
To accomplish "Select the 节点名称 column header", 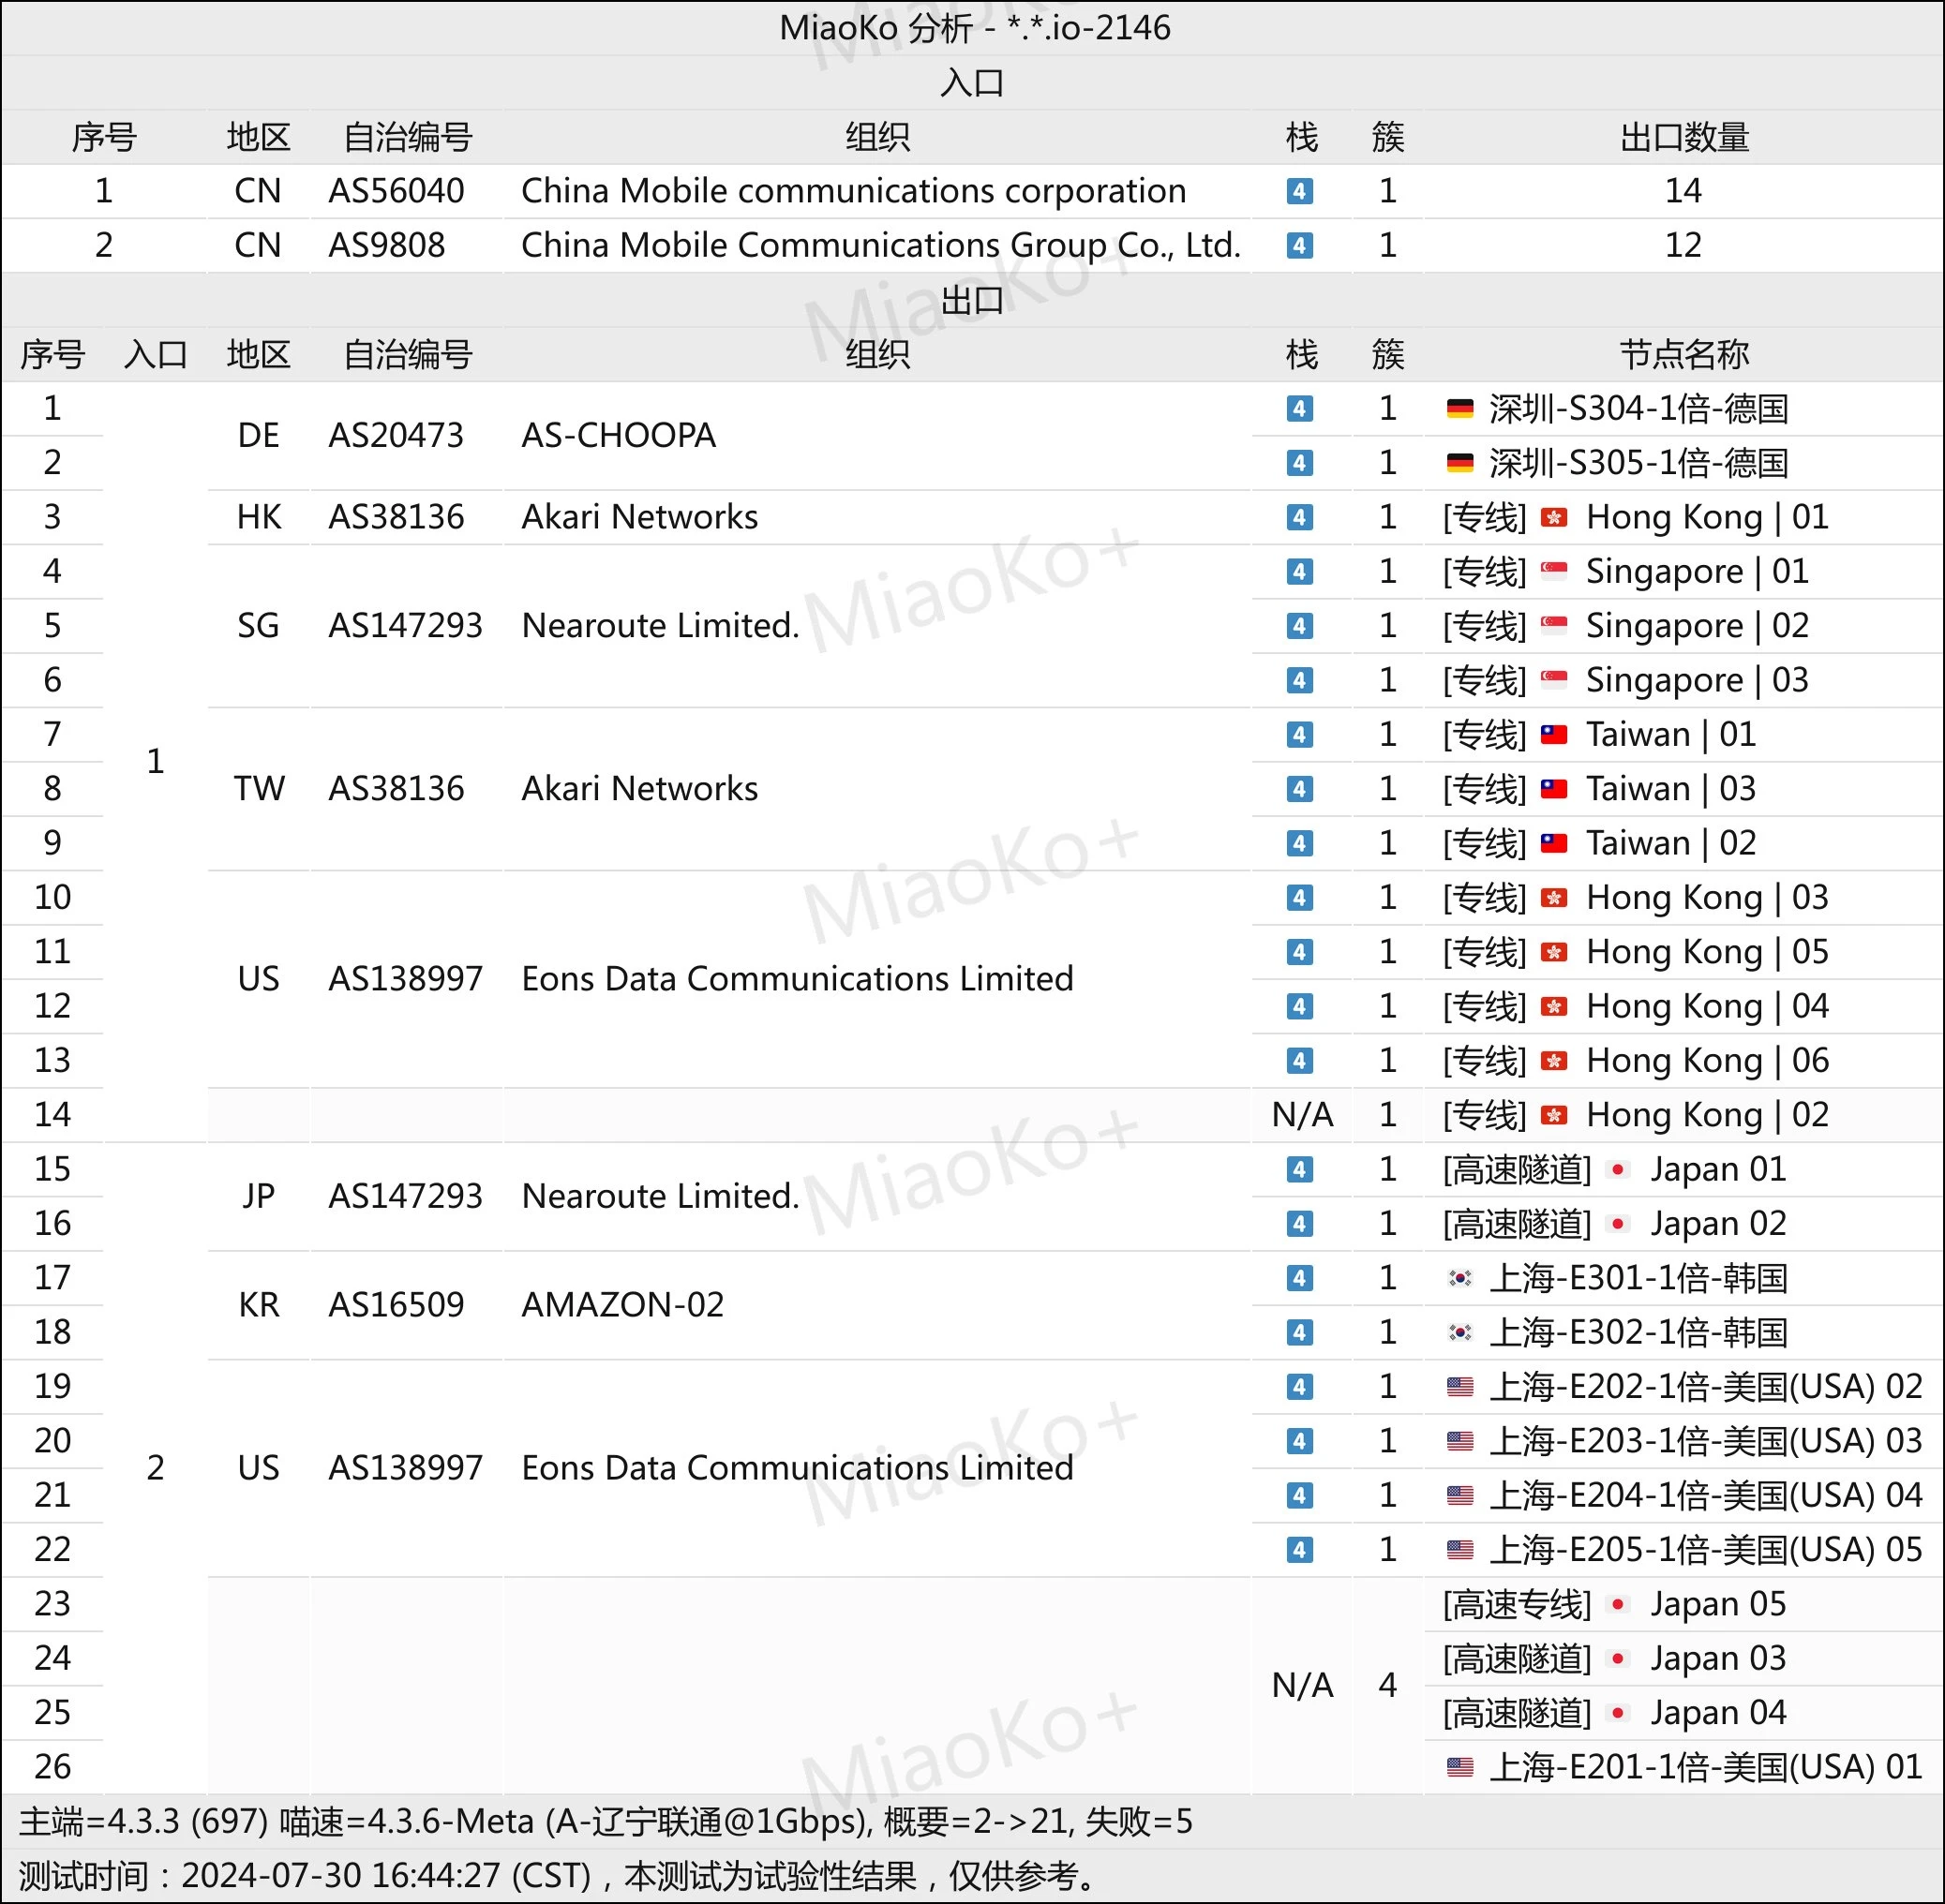I will click(1683, 354).
